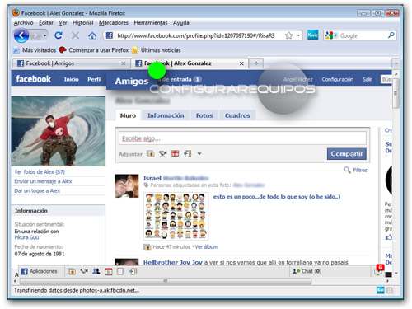Switch to the Información profile tab
Viewport: 412px width, 309px height.
pyautogui.click(x=166, y=115)
